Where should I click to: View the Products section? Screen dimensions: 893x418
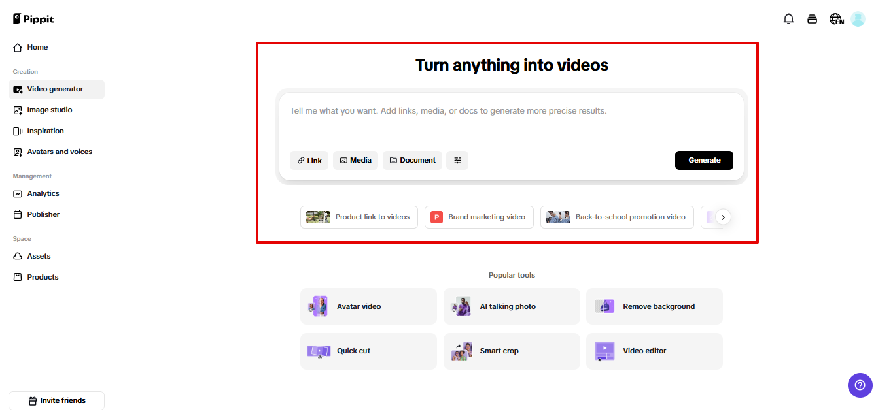[x=42, y=277]
